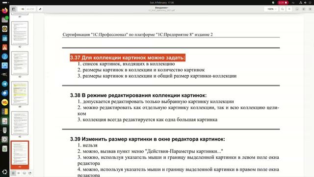Open the shield tray icon in top bar
The height and width of the screenshot is (177, 314).
tap(273, 2)
